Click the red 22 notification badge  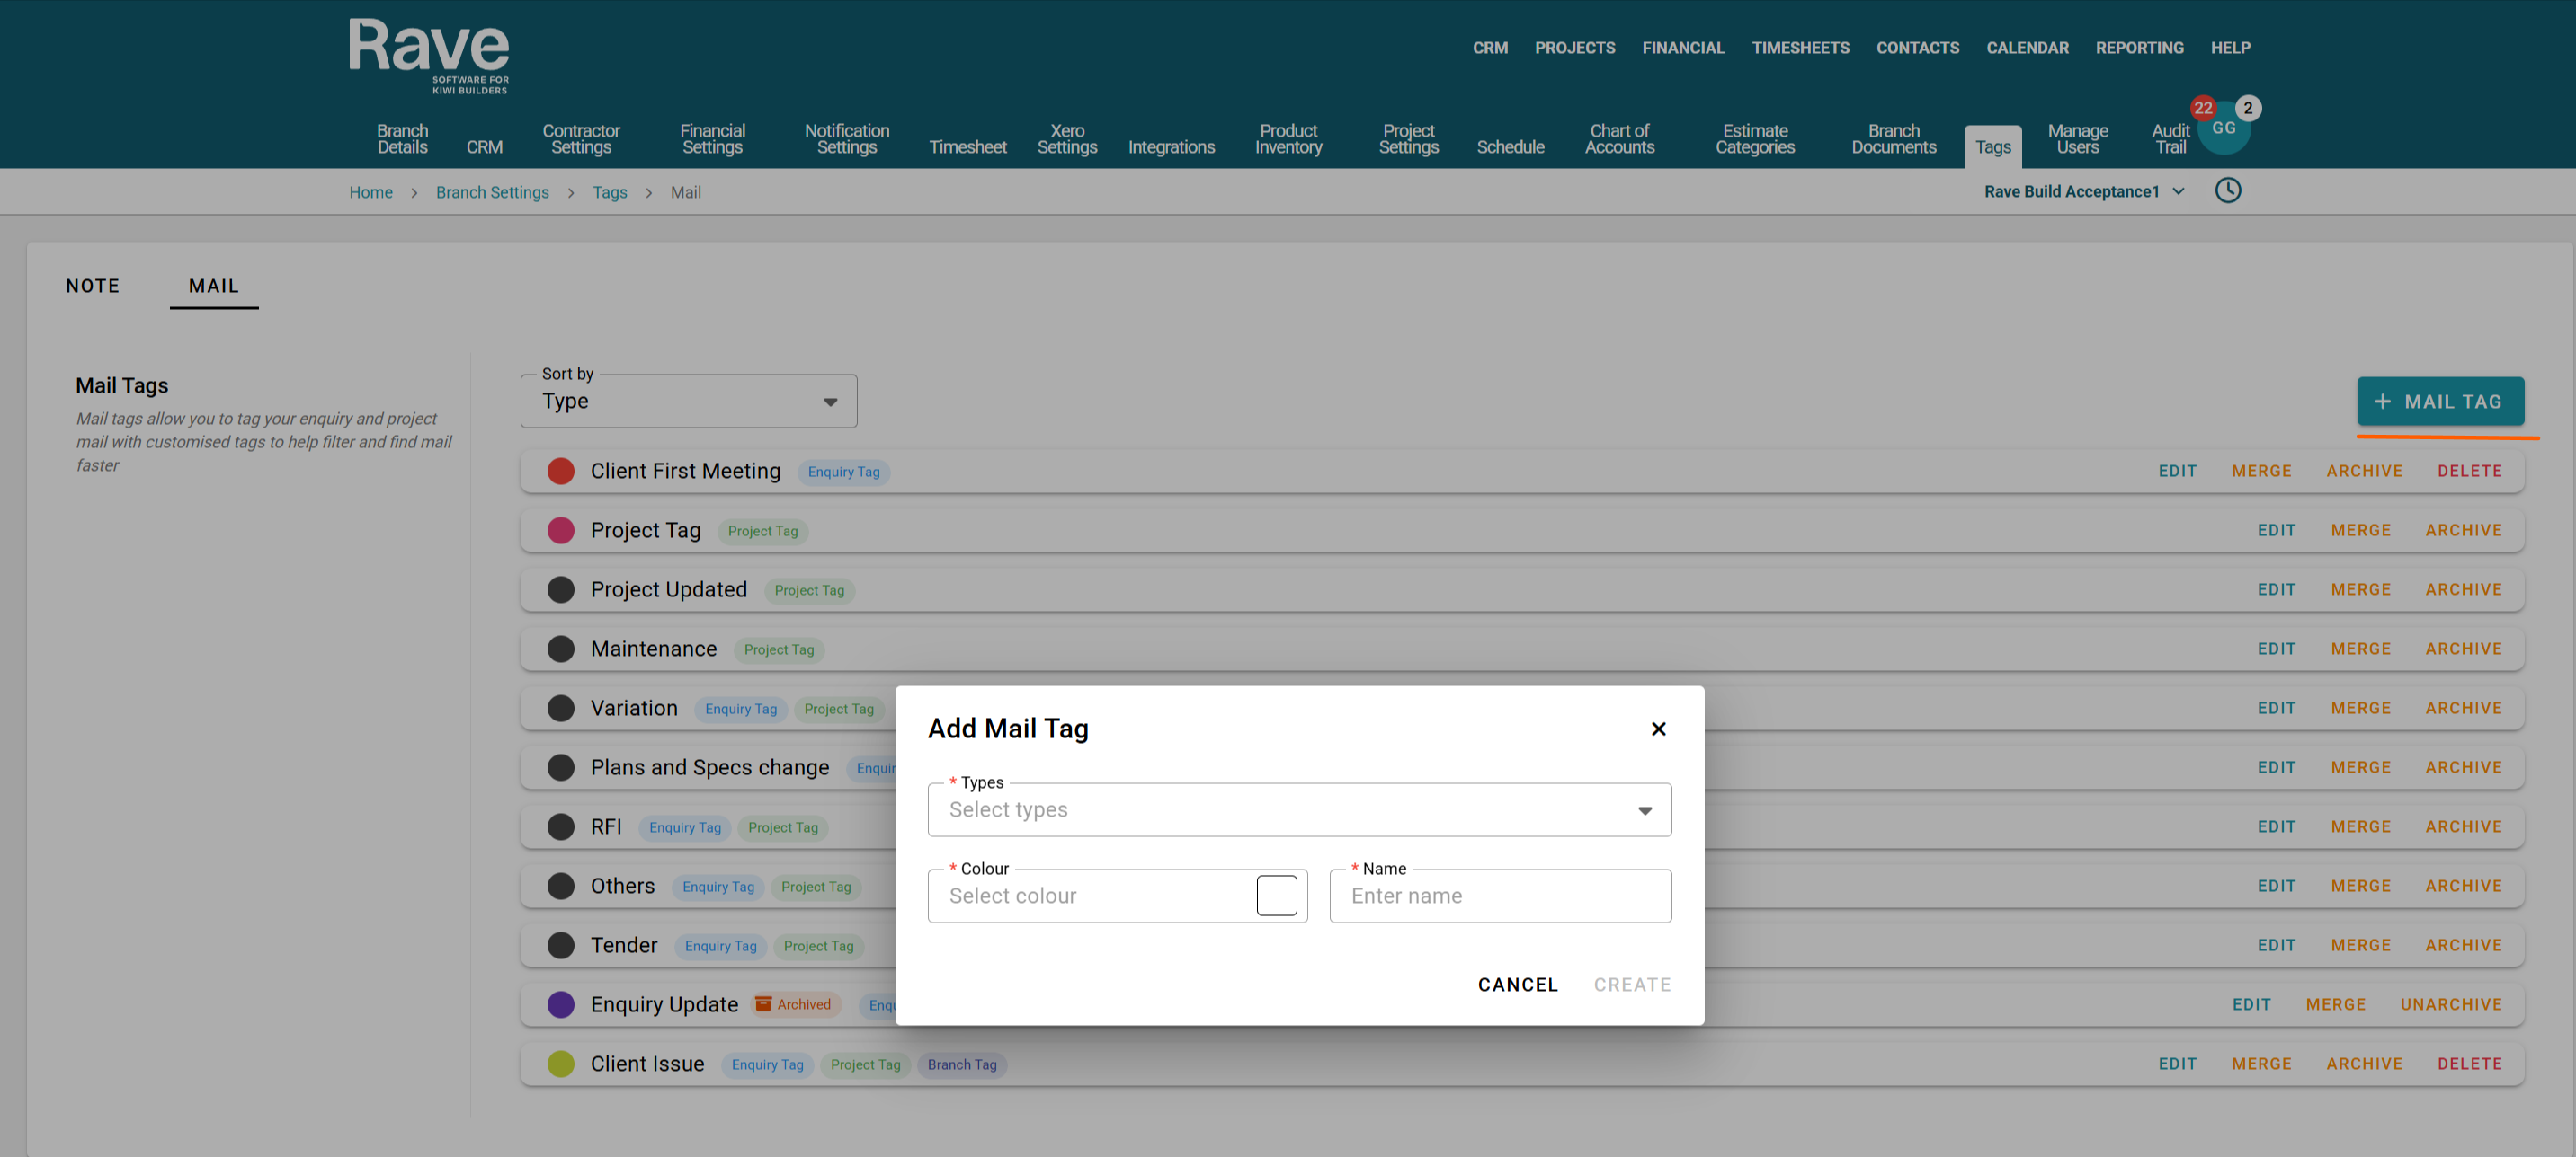coord(2202,108)
